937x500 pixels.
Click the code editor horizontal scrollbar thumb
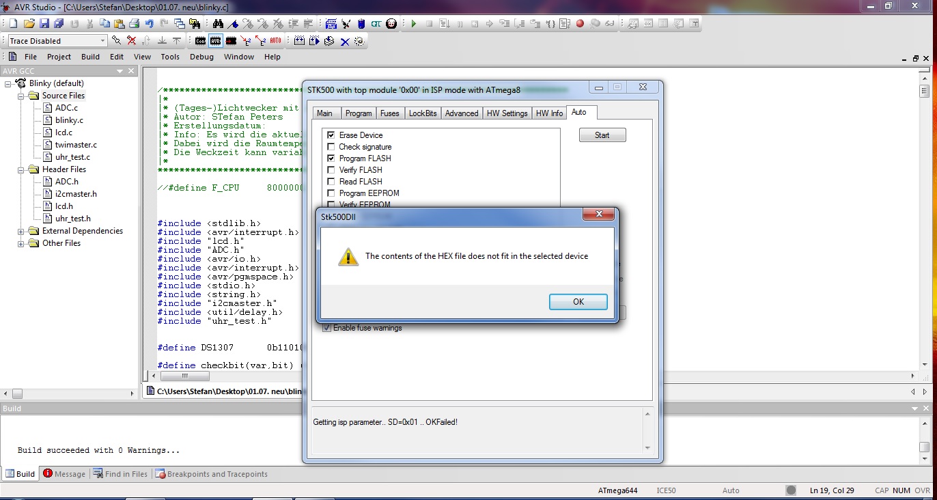[x=184, y=376]
